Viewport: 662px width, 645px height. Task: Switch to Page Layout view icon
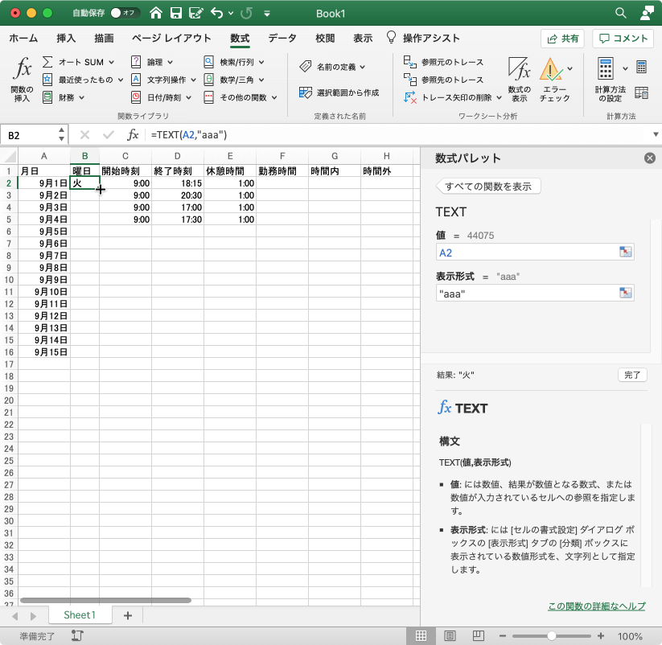pos(450,635)
